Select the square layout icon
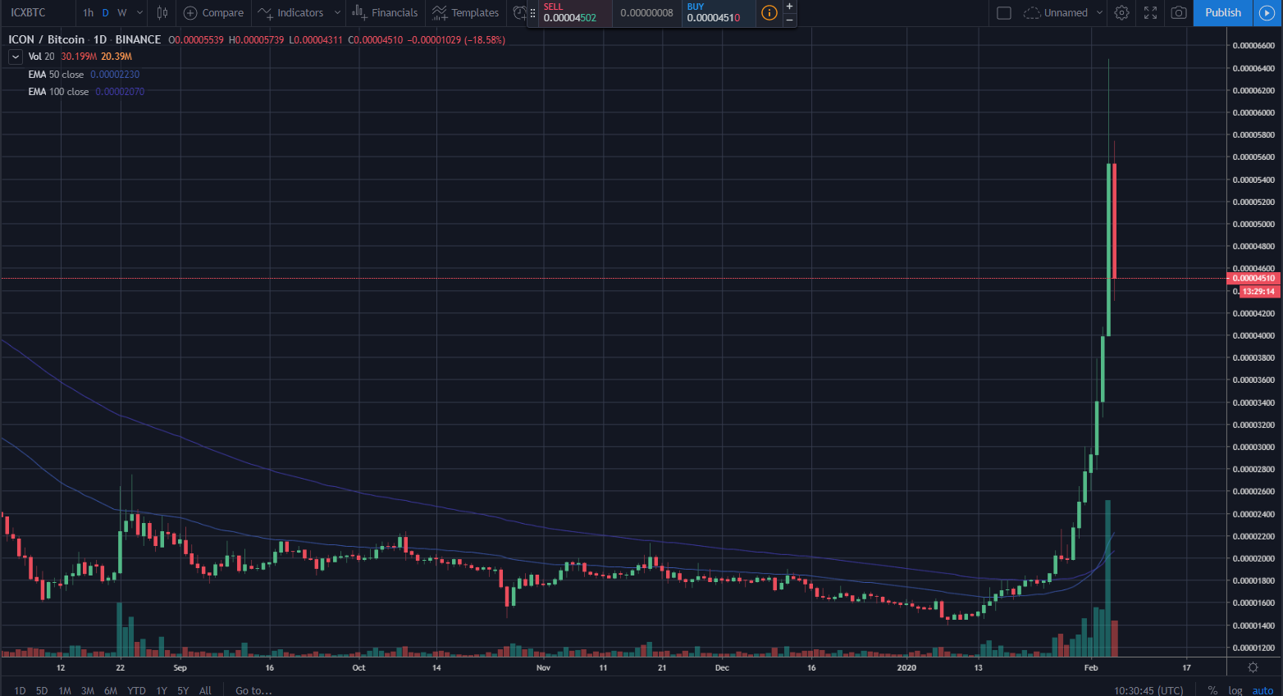The image size is (1283, 696). click(x=1003, y=12)
